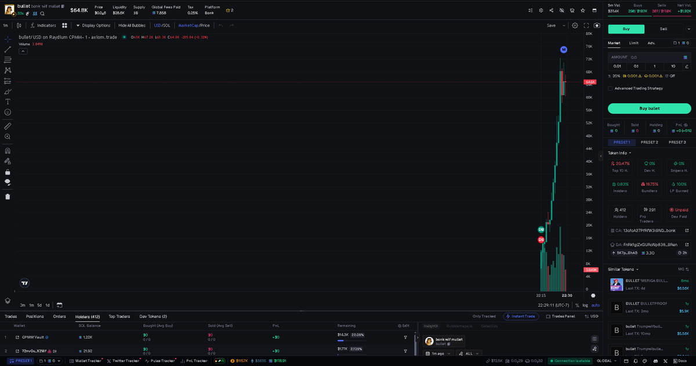Switch chart currency USD/SOL

(162, 26)
